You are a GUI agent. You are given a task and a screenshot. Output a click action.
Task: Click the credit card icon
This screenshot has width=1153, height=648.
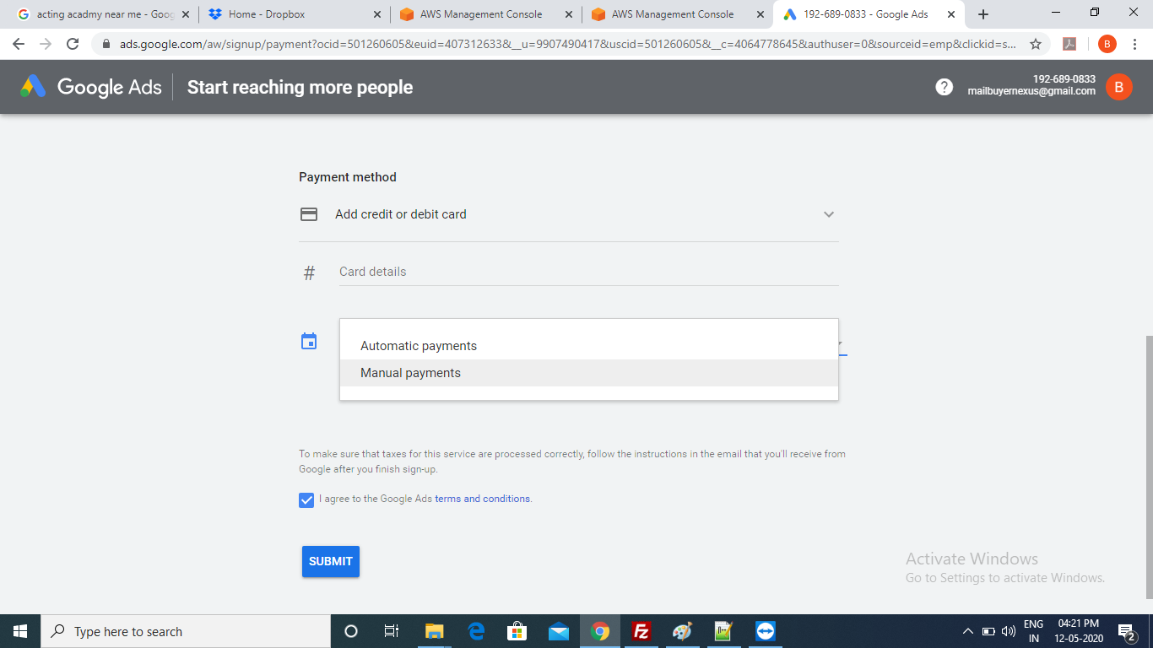click(x=309, y=214)
